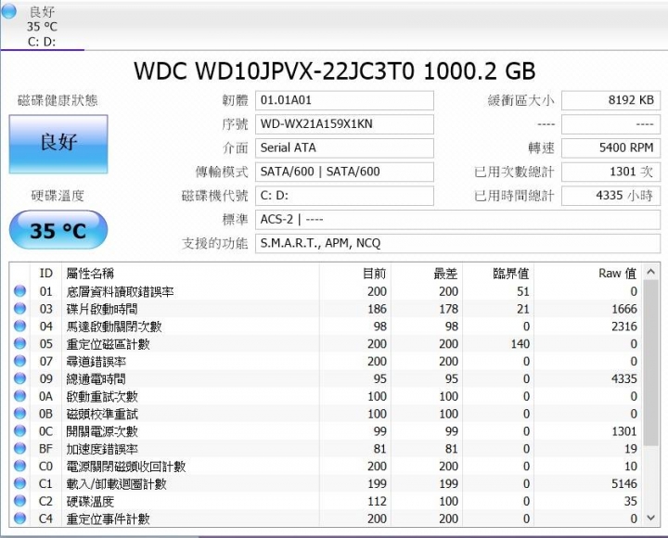Click raw value 5146 in the table
668x538 pixels.
pos(624,483)
